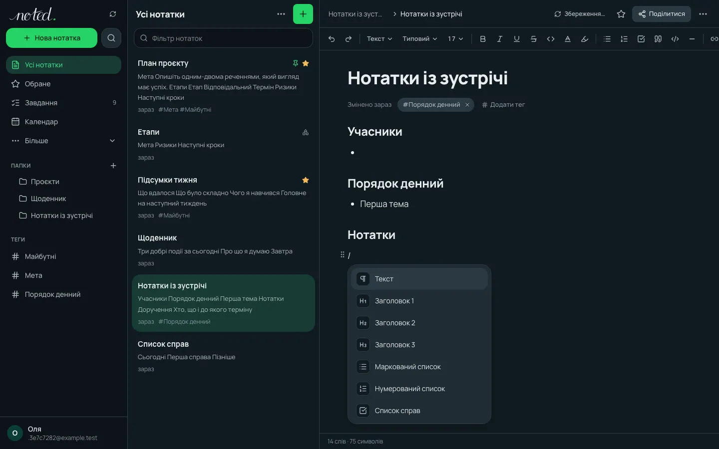Toggle the star on План проєкту note
719x449 pixels.
(306, 63)
